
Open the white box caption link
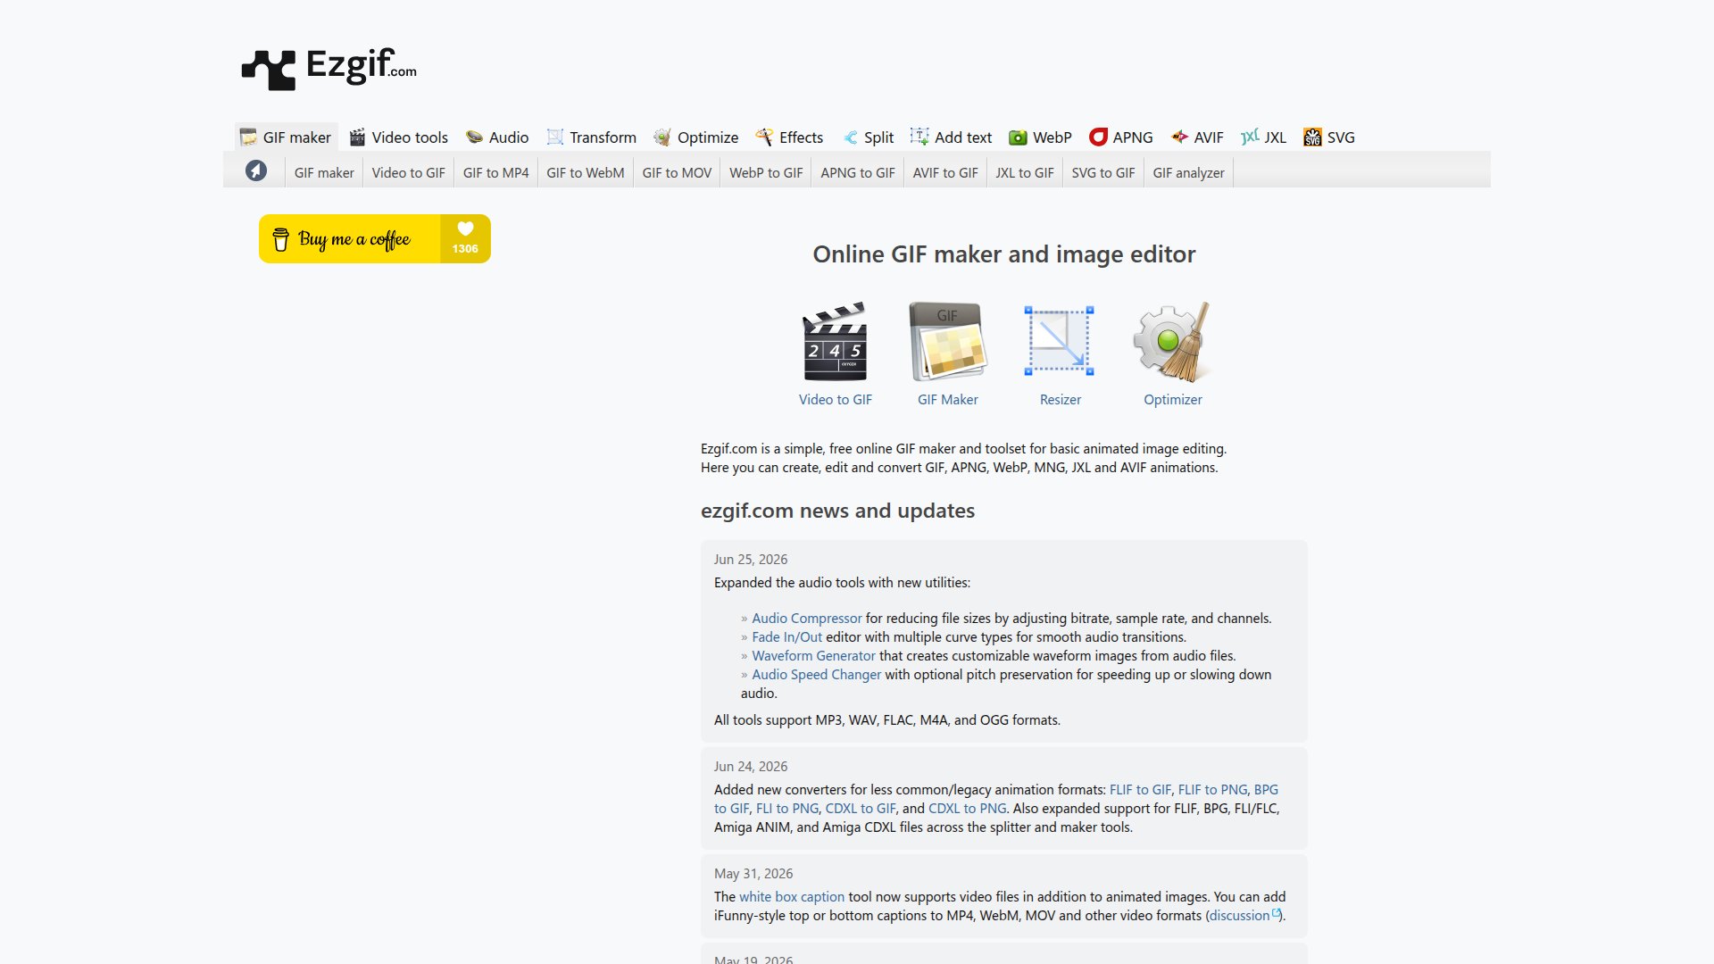click(x=791, y=896)
